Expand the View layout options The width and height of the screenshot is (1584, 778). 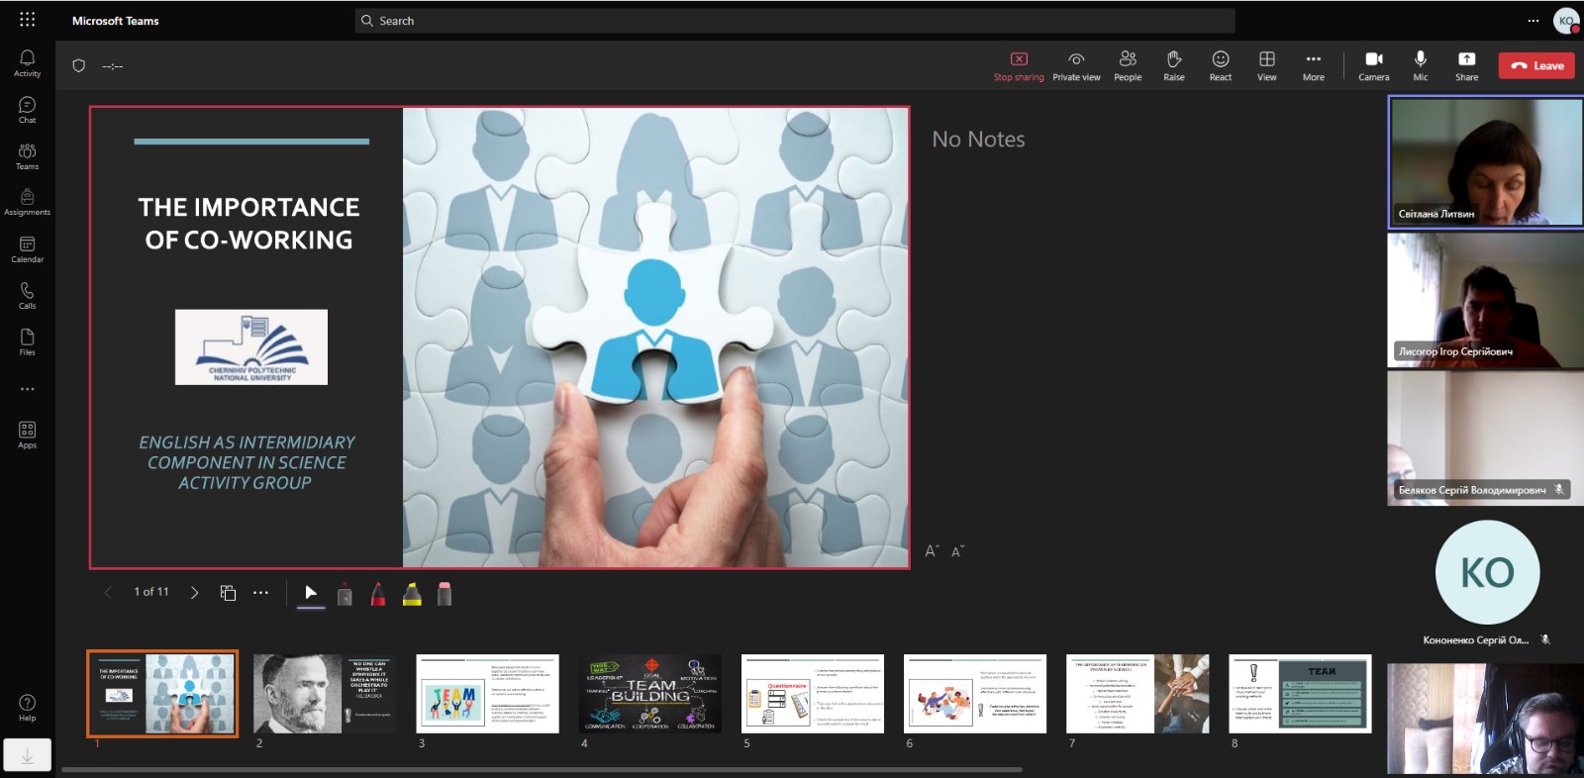[1266, 65]
